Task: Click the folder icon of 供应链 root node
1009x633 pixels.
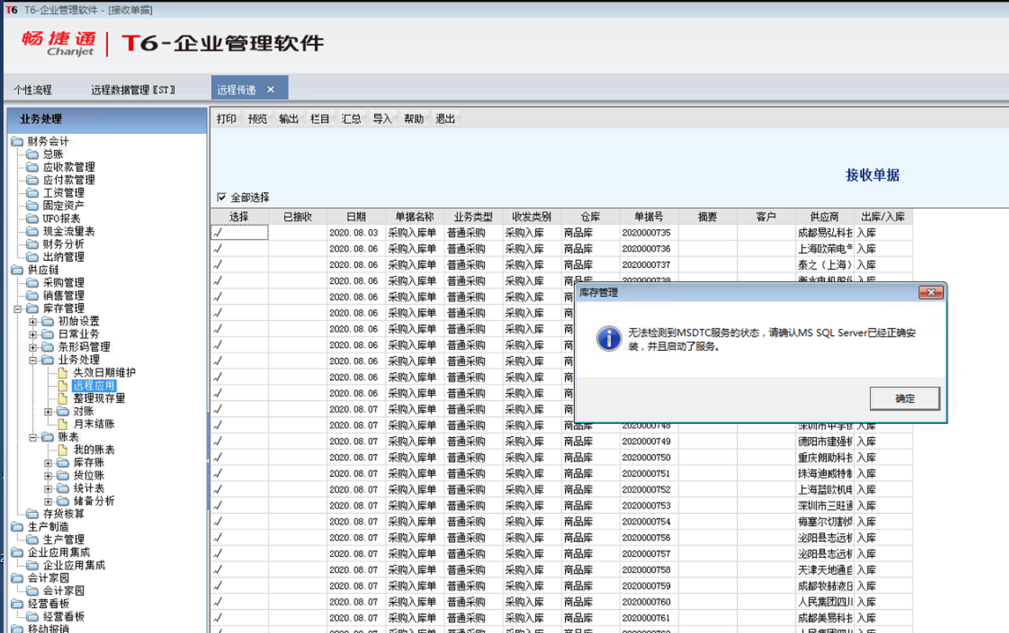Action: 17,270
